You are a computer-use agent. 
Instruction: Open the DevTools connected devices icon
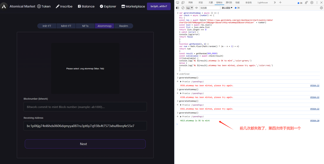coord(306,2)
